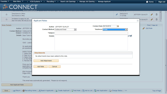Expand the Favorites menu
The height and width of the screenshot is (94, 167).
pyautogui.click(x=5, y=2)
